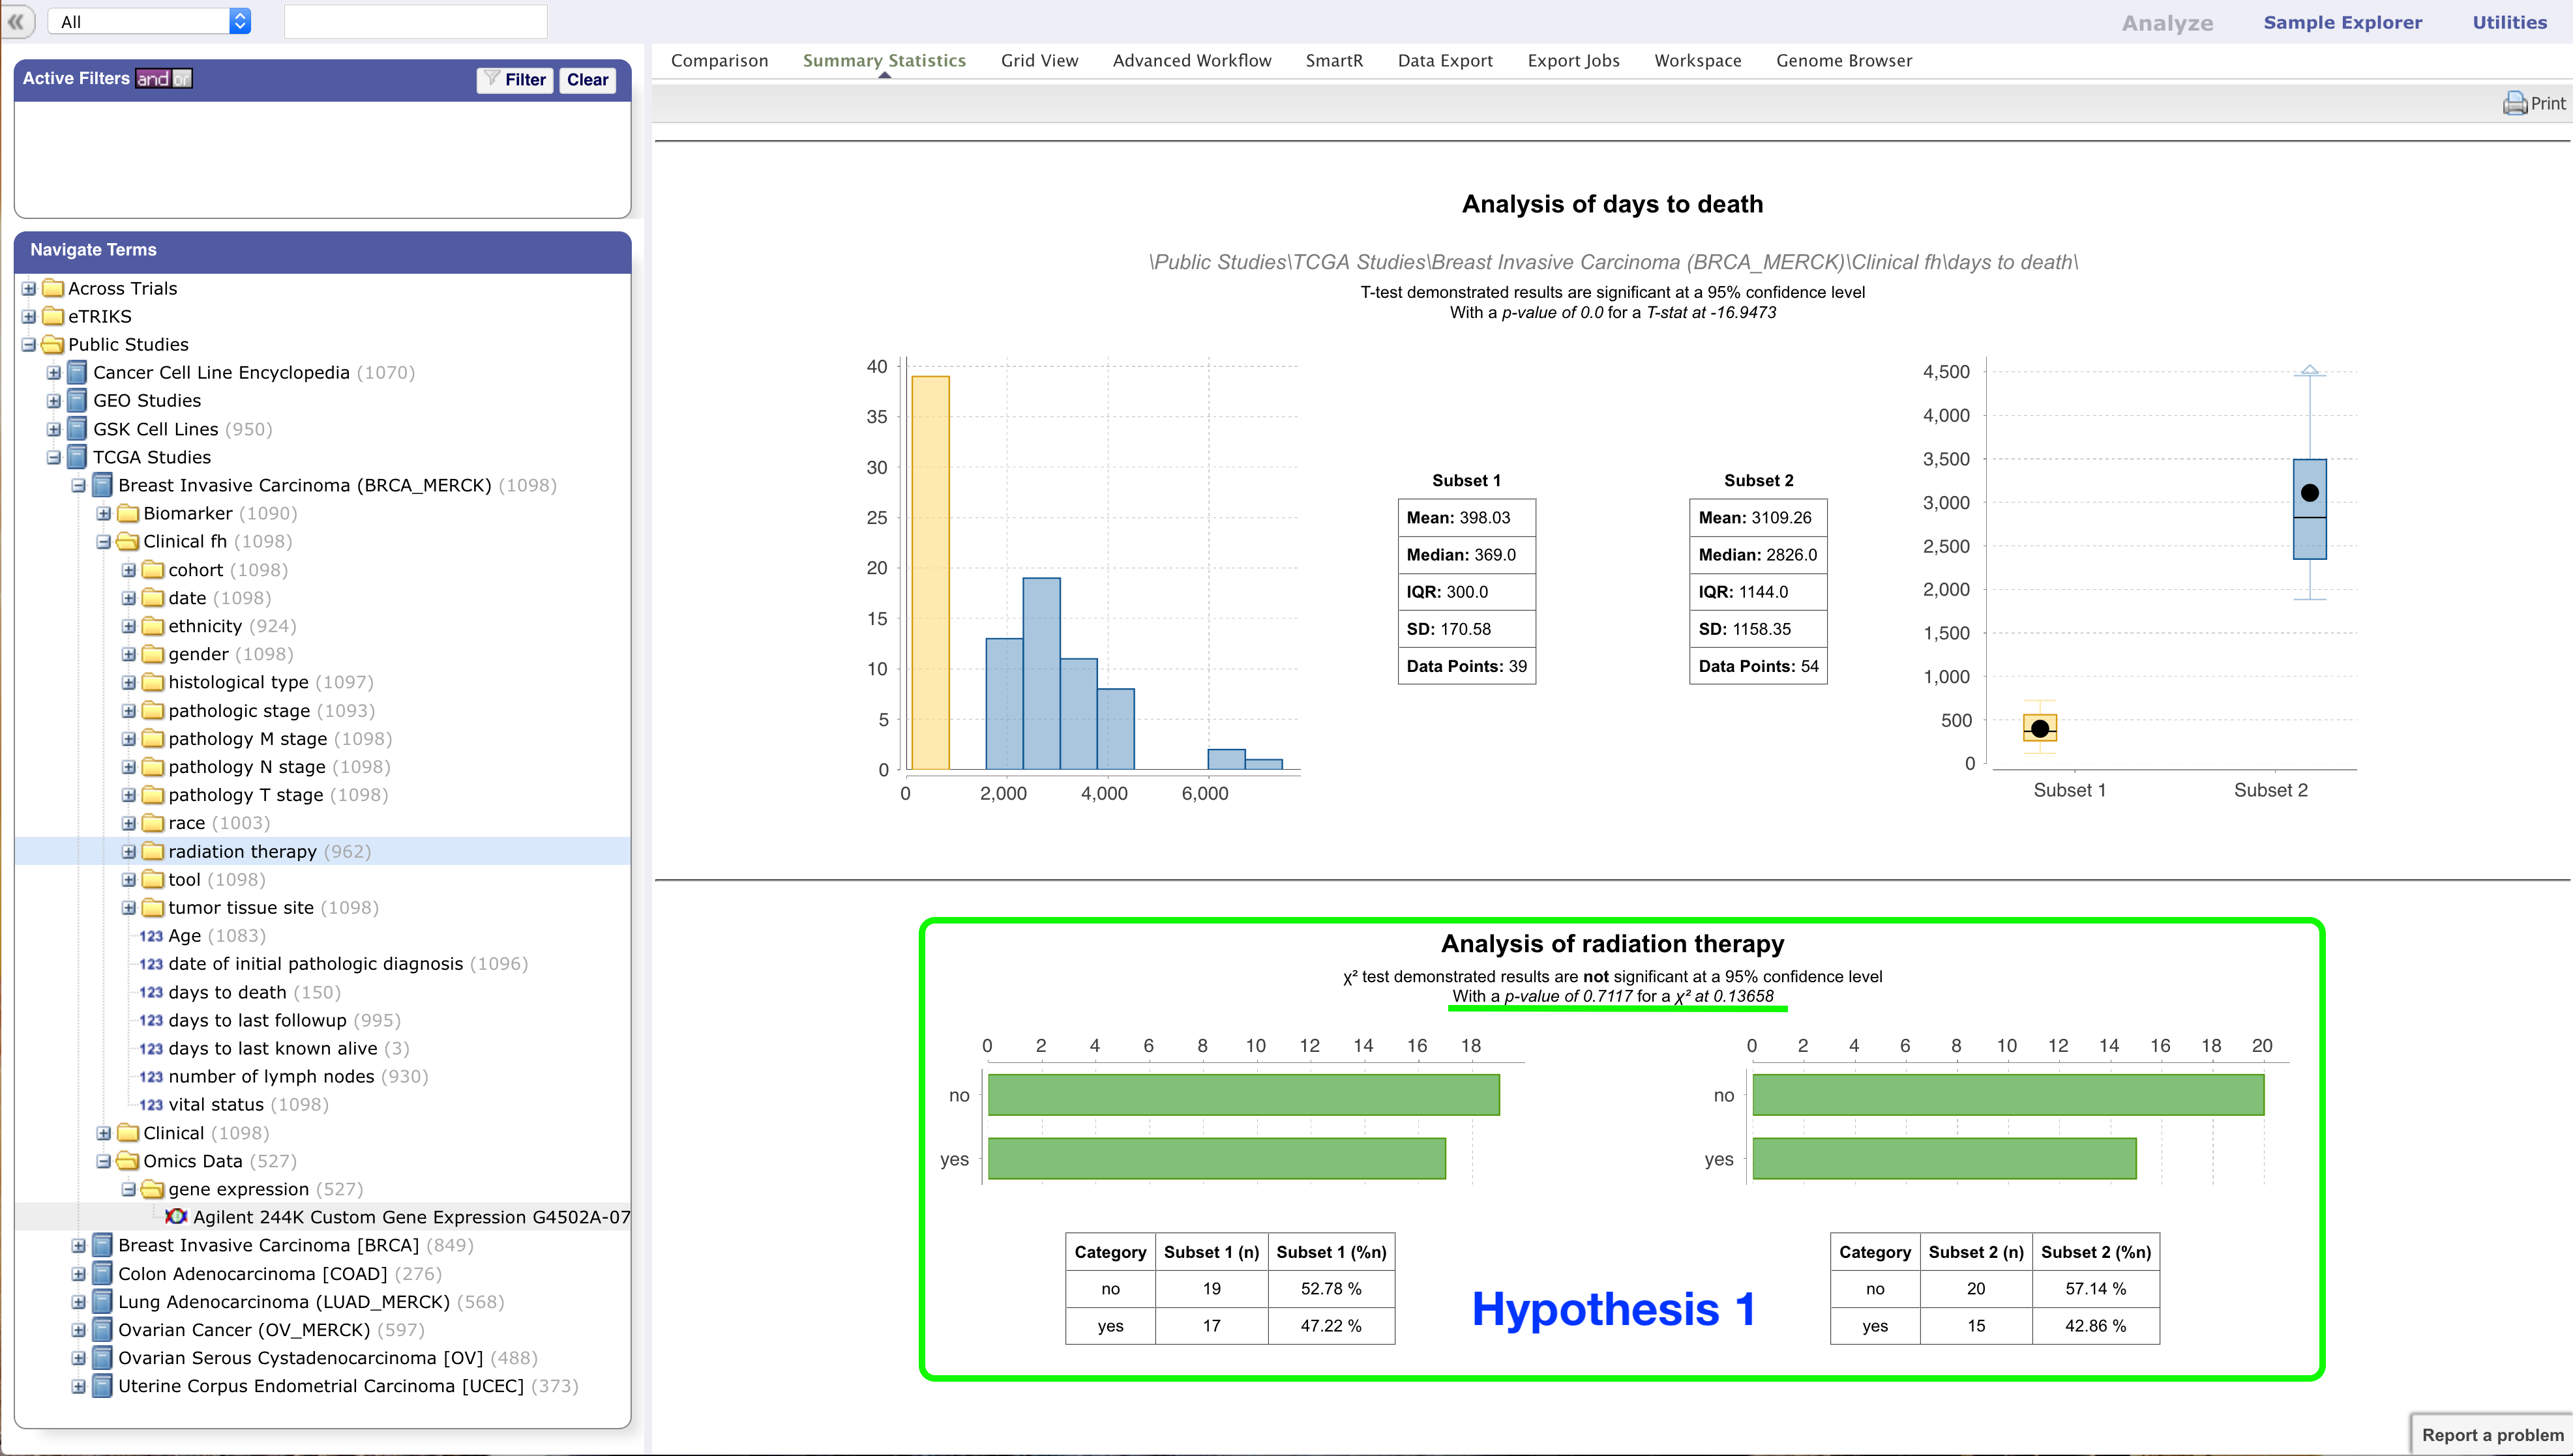The image size is (2573, 1456).
Task: Expand the Across Trials folder
Action: (29, 289)
